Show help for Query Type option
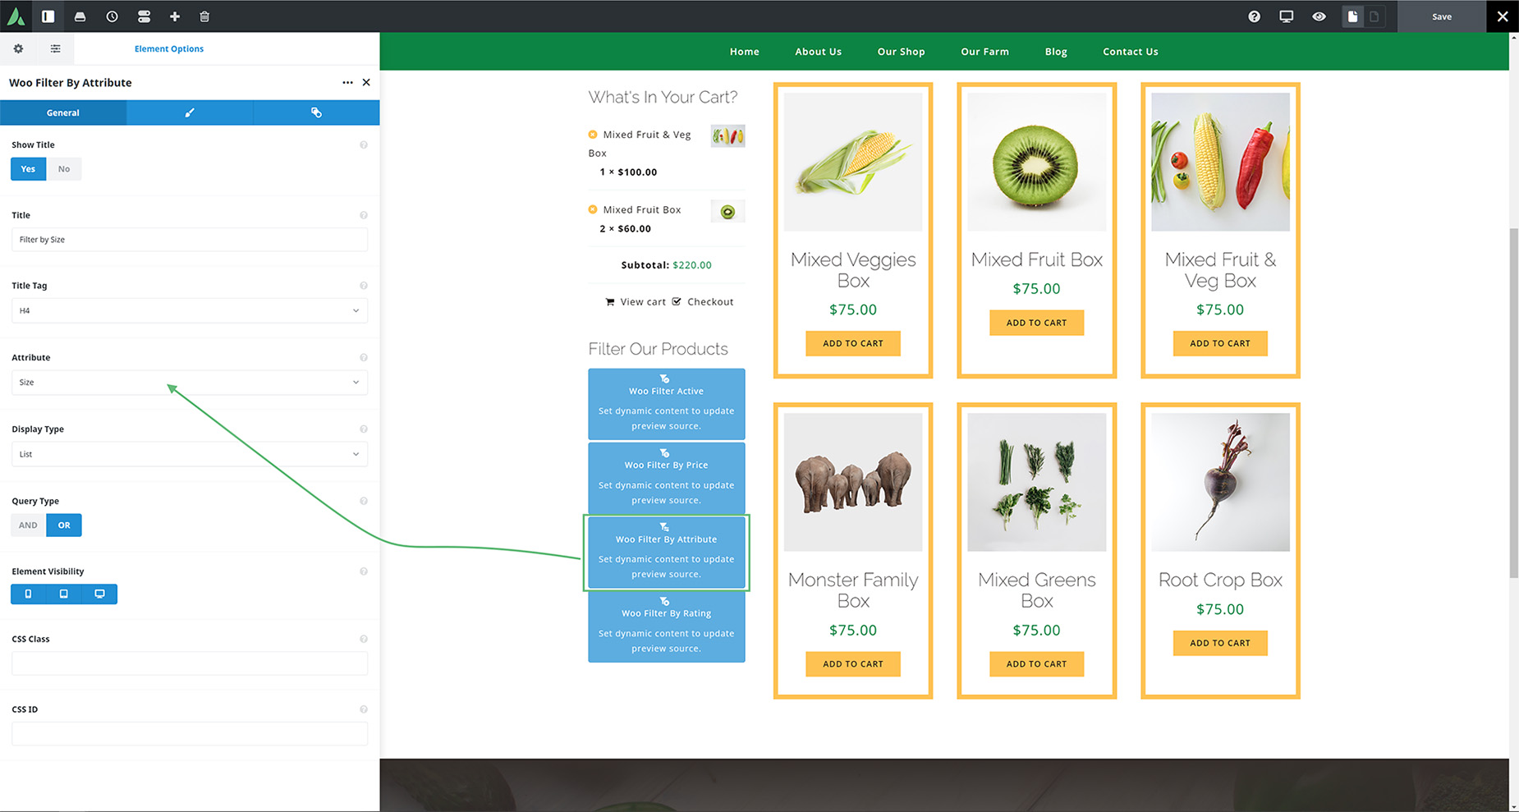Image resolution: width=1519 pixels, height=812 pixels. pos(364,501)
